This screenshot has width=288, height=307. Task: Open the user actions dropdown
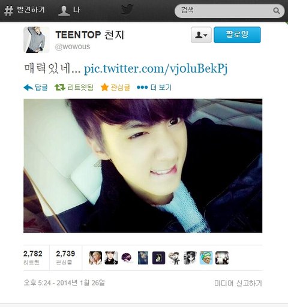click(201, 35)
